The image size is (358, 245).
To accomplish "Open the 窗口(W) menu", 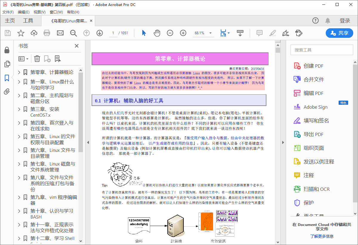I will click(56, 12).
